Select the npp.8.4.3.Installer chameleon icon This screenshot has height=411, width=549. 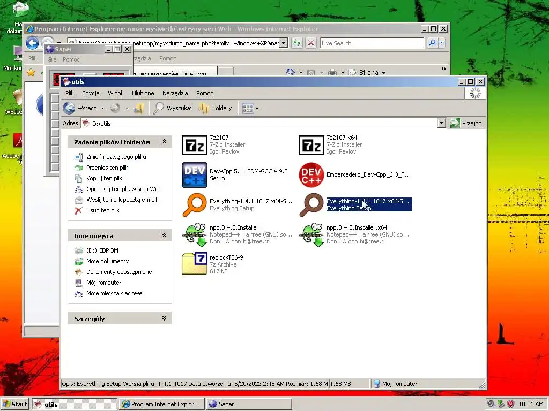coord(194,234)
